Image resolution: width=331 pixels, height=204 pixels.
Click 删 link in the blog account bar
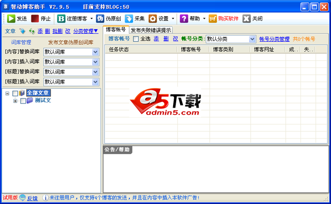166,39
